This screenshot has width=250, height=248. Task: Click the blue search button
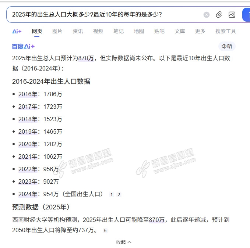pyautogui.click(x=246, y=15)
